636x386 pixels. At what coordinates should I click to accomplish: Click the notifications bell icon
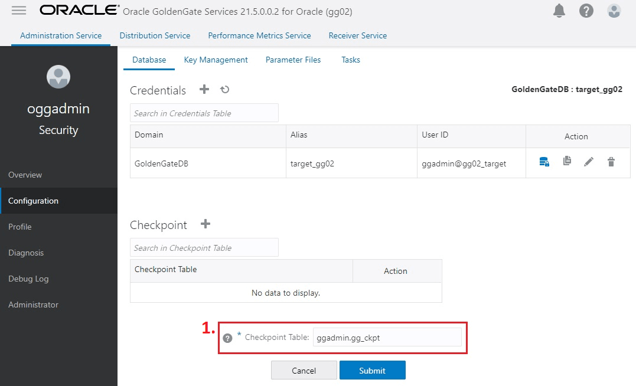(559, 10)
